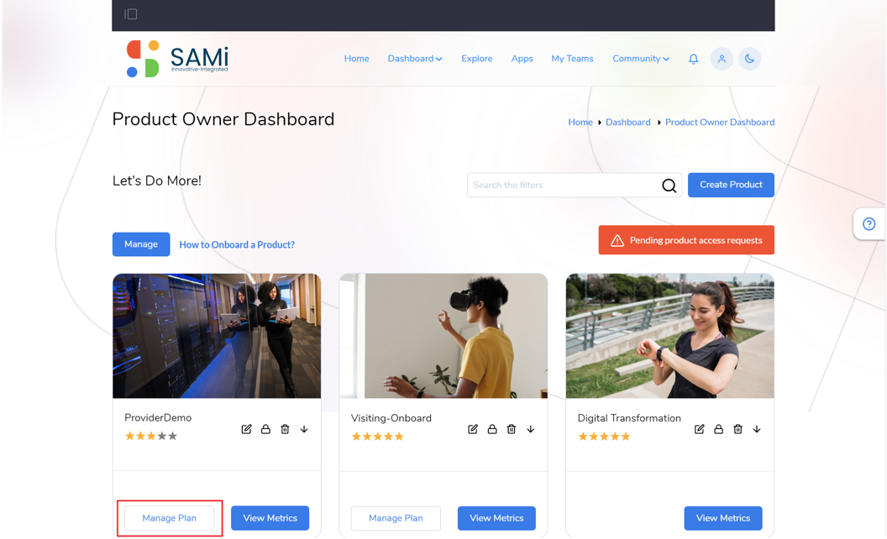Click the search magnifier icon
Screen dimensions: 887x539
point(669,186)
